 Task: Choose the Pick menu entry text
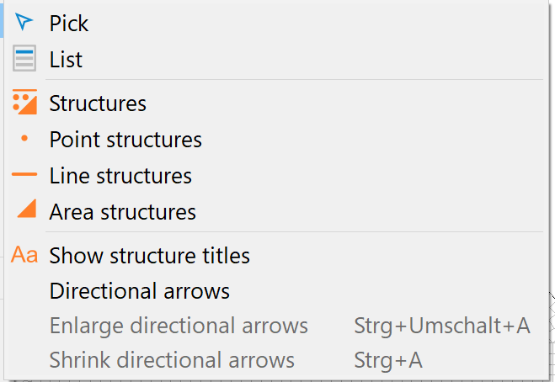pos(69,24)
